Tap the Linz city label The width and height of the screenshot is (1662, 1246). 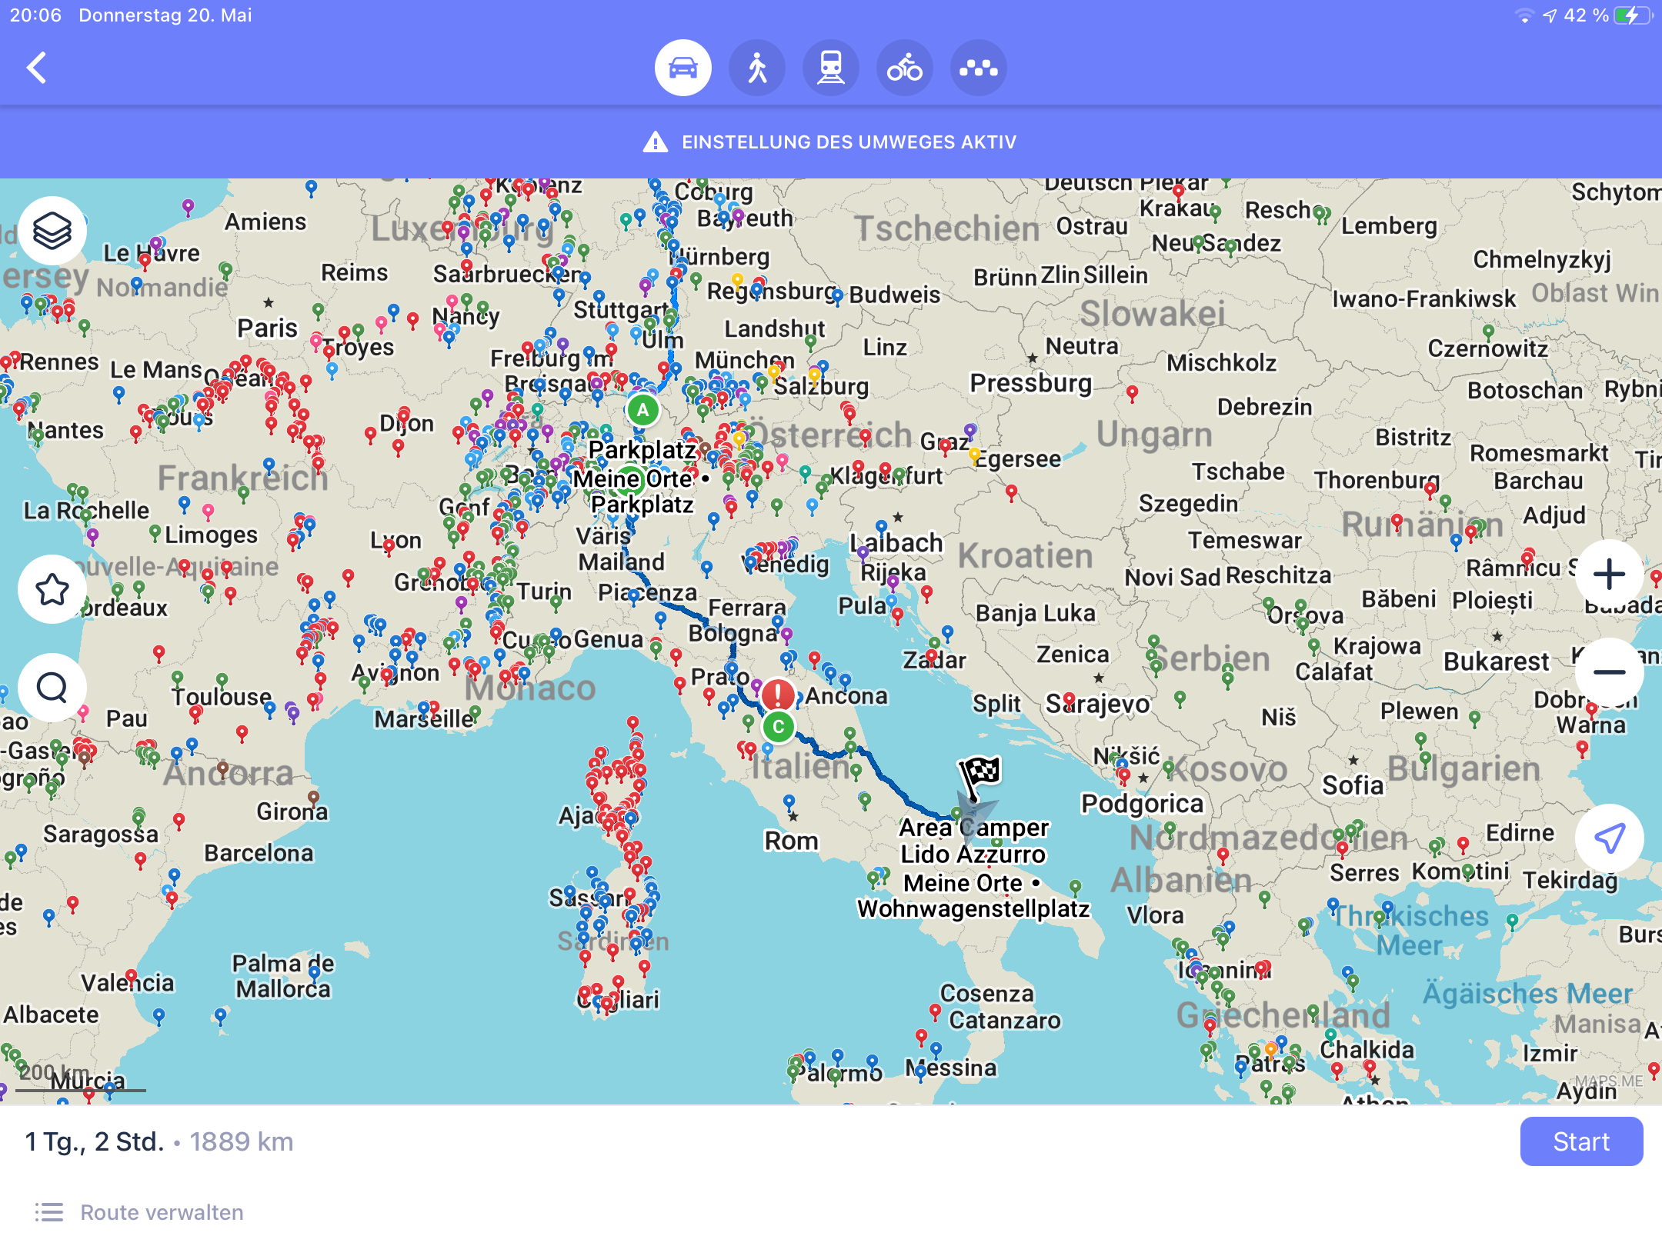point(885,347)
